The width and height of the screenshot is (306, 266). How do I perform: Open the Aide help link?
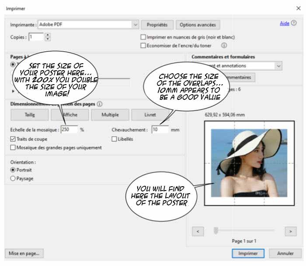tap(284, 24)
